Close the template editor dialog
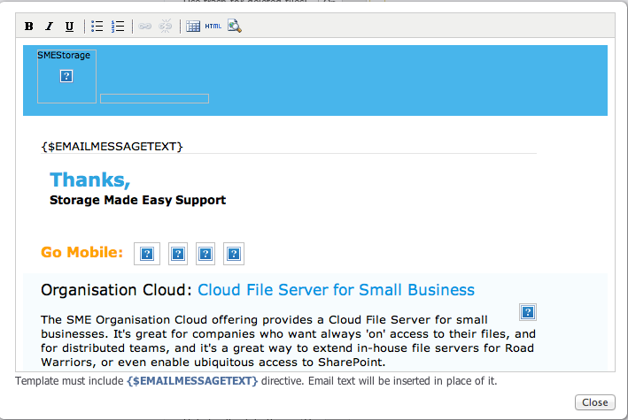 click(x=593, y=402)
